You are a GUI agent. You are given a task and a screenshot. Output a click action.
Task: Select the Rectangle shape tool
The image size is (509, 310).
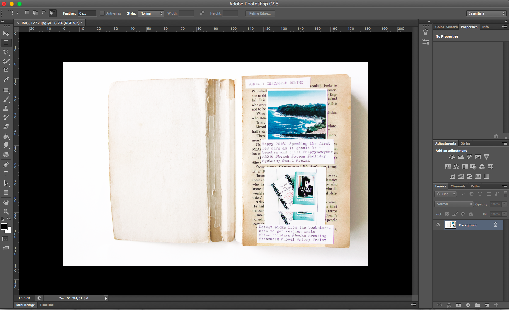point(6,193)
